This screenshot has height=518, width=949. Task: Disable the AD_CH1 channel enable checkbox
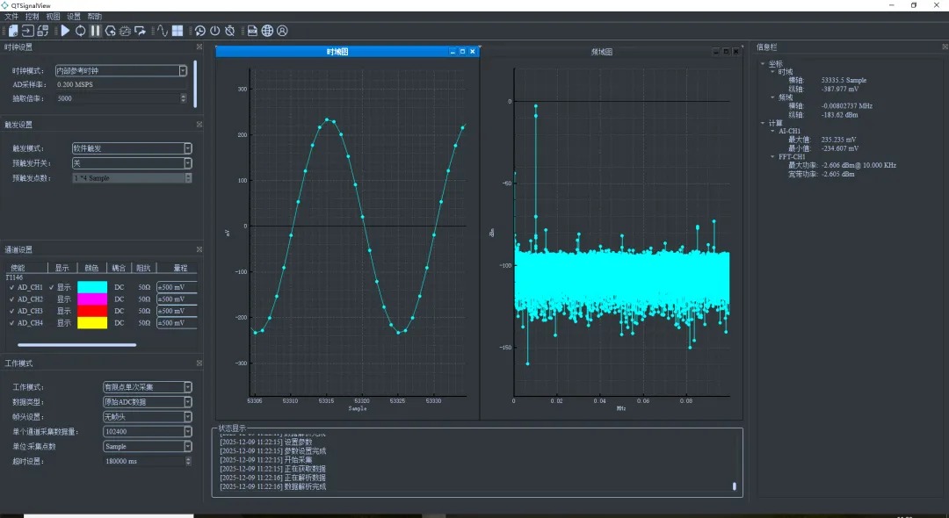click(x=11, y=287)
